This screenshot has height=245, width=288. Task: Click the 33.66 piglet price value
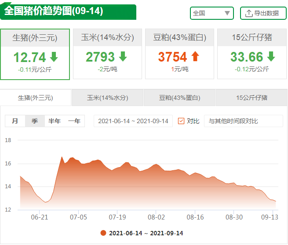pyautogui.click(x=247, y=57)
